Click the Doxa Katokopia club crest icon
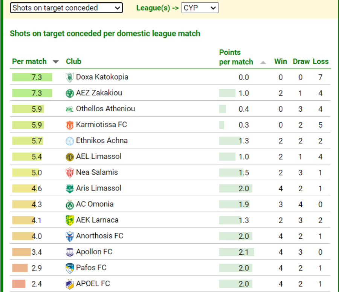Viewport: 339px width, 292px height. pos(70,77)
